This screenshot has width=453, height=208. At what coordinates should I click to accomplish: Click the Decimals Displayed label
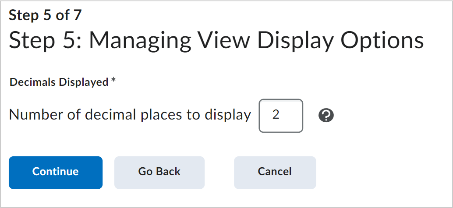click(x=59, y=82)
